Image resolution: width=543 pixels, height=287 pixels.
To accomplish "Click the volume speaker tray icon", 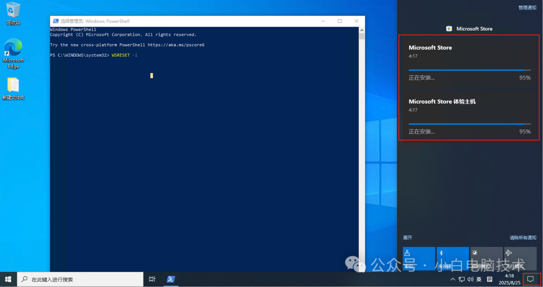I will click(470, 279).
